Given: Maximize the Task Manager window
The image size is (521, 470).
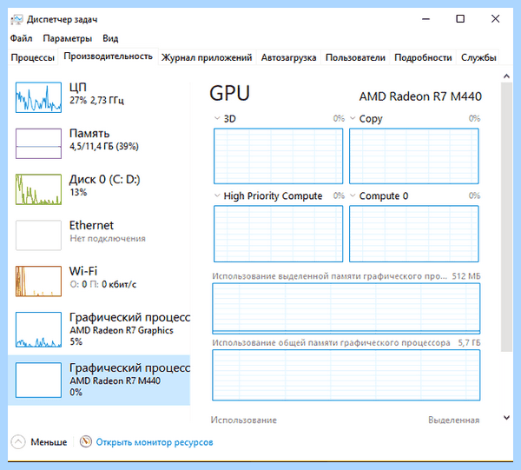Looking at the screenshot, I should [460, 19].
